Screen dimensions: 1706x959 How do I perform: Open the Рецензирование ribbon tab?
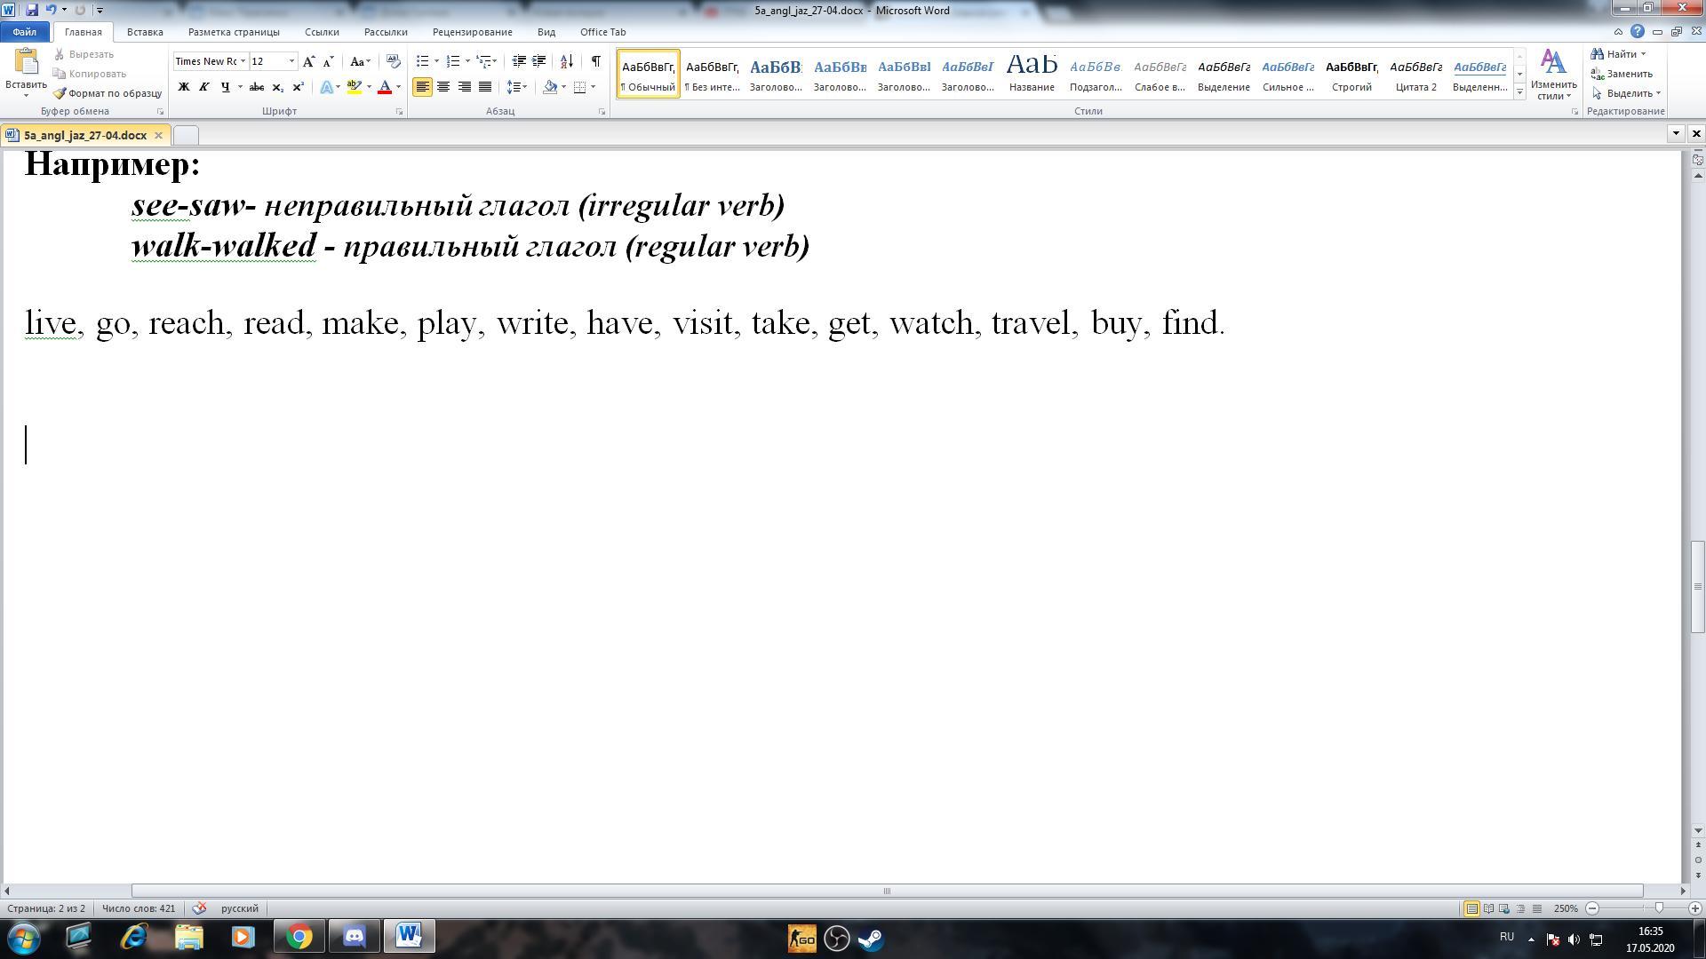(x=472, y=32)
